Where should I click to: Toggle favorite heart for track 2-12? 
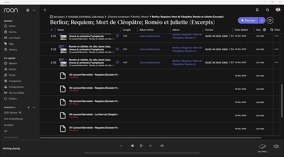pos(117,49)
